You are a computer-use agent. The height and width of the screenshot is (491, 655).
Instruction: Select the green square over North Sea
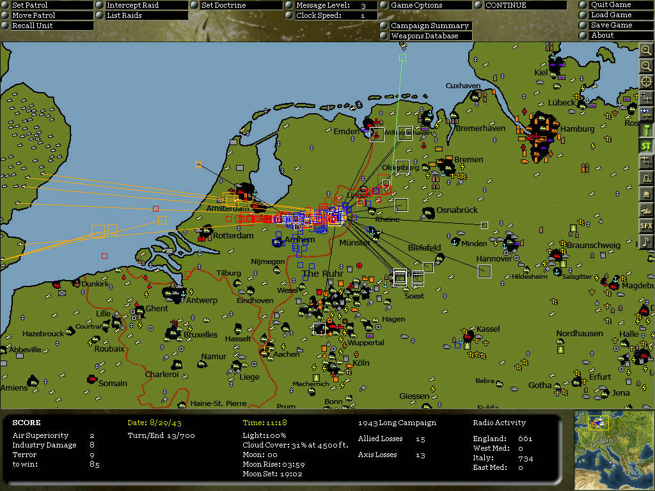(x=402, y=58)
